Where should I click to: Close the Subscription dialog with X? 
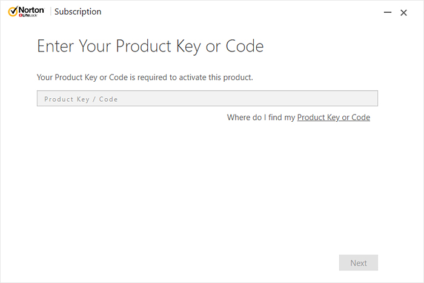coord(403,12)
